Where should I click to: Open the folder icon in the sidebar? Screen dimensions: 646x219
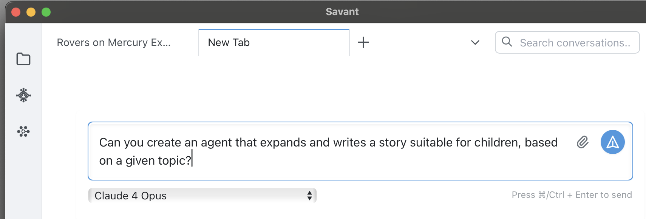click(x=23, y=59)
